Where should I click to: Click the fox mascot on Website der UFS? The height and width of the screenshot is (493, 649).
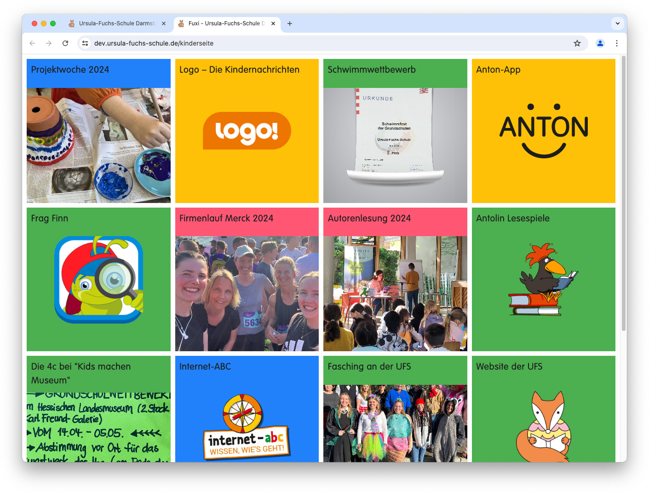pos(544,426)
